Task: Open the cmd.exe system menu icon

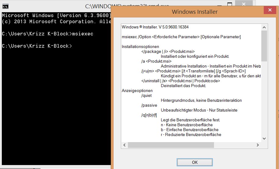Action: click(x=5, y=6)
